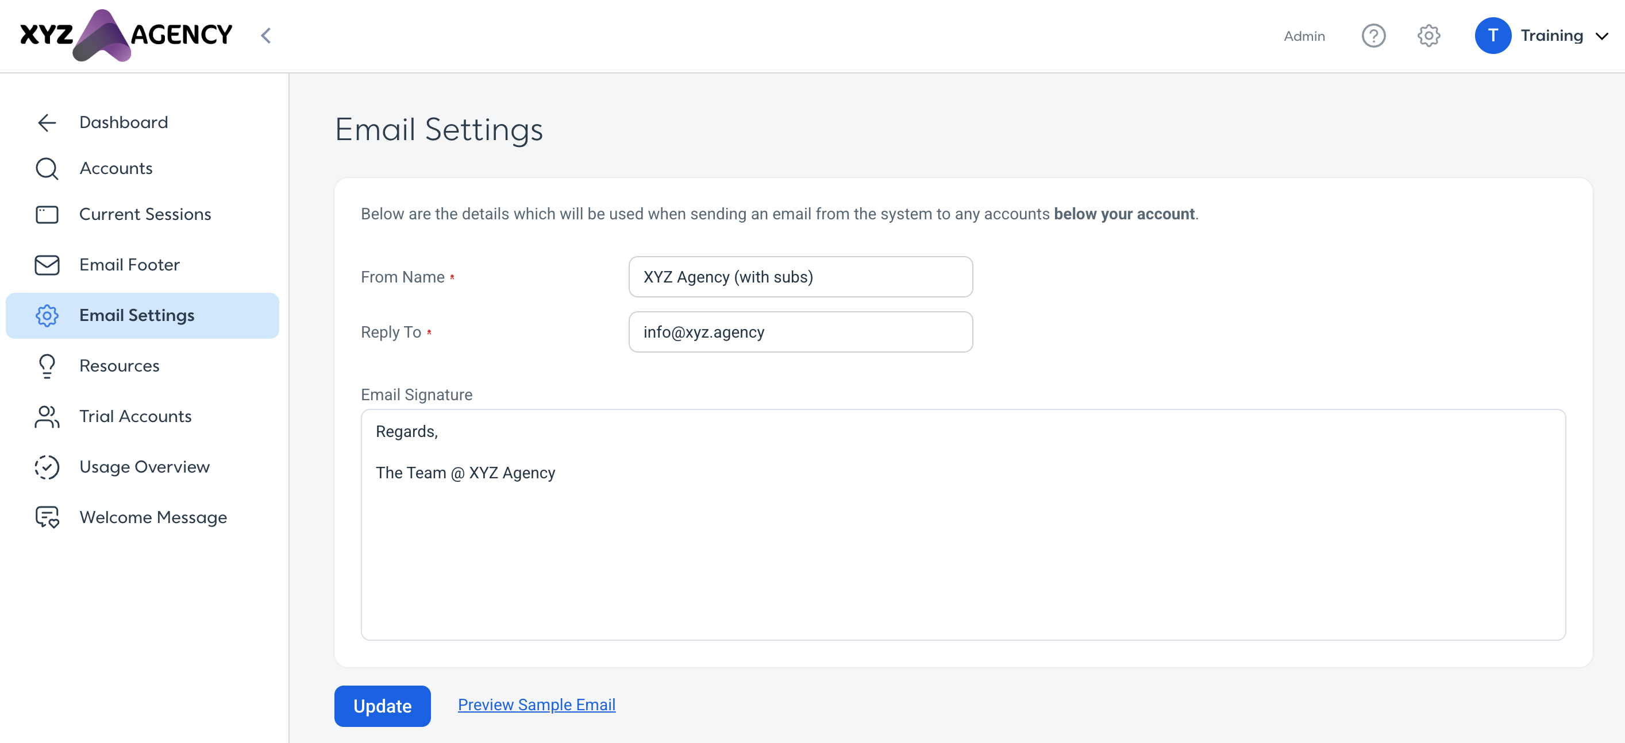Click inside the Email Signature textarea
This screenshot has height=743, width=1625.
[963, 525]
